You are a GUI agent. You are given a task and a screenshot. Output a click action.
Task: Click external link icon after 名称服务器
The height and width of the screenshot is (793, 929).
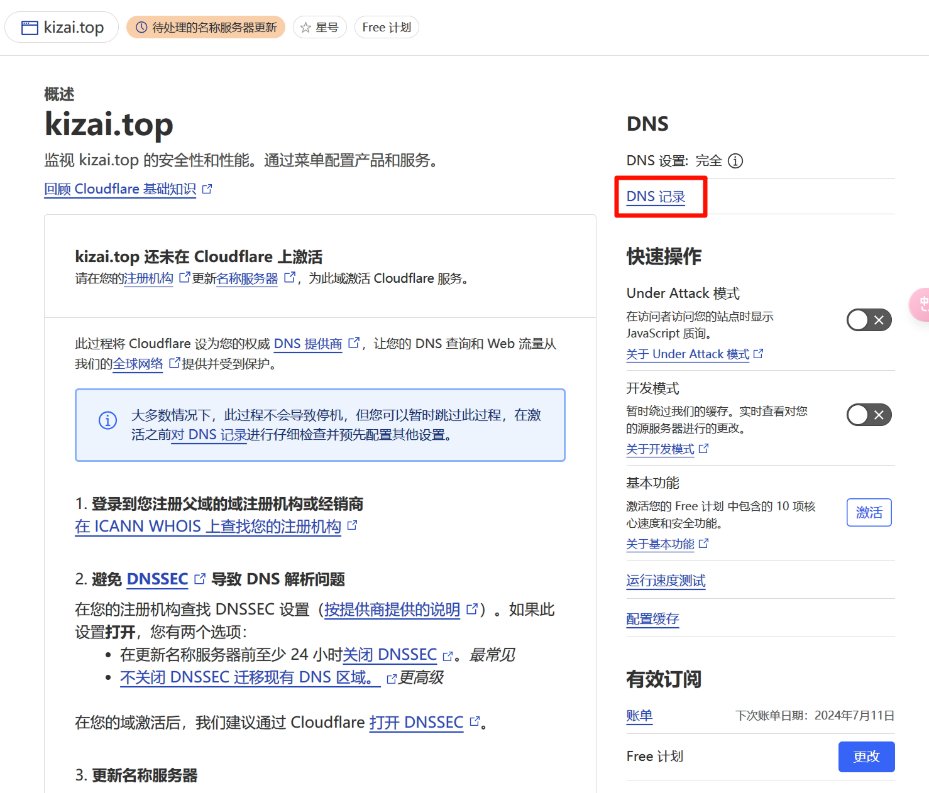click(x=289, y=277)
